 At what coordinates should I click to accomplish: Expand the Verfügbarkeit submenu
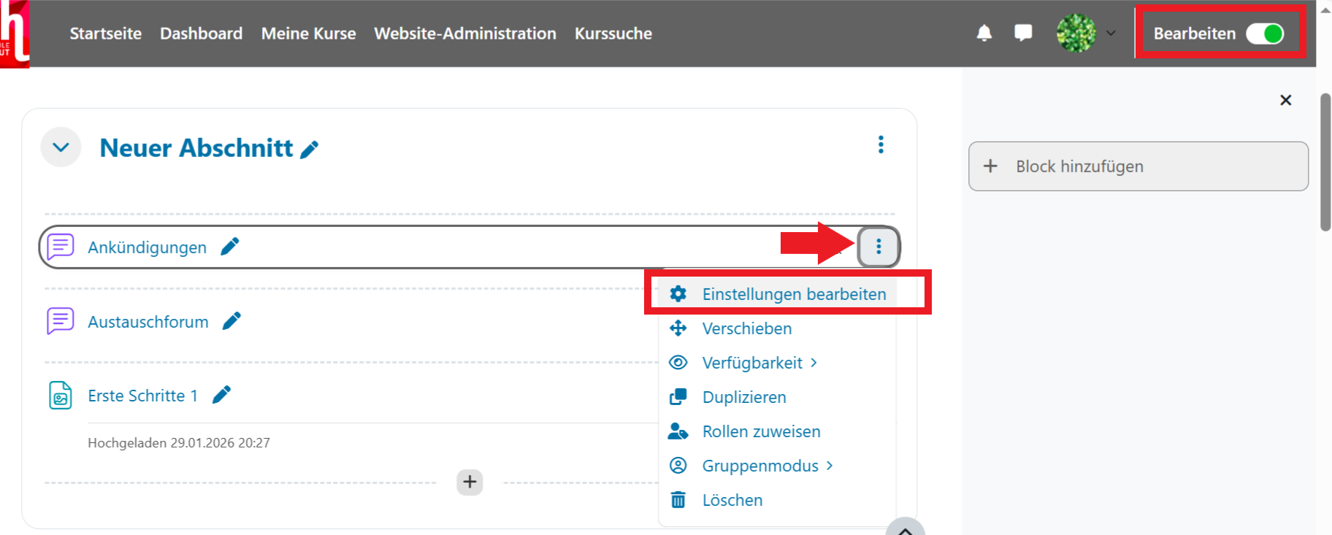click(759, 363)
